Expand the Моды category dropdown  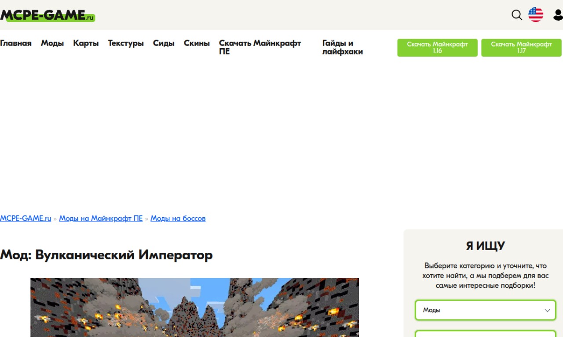(x=486, y=310)
